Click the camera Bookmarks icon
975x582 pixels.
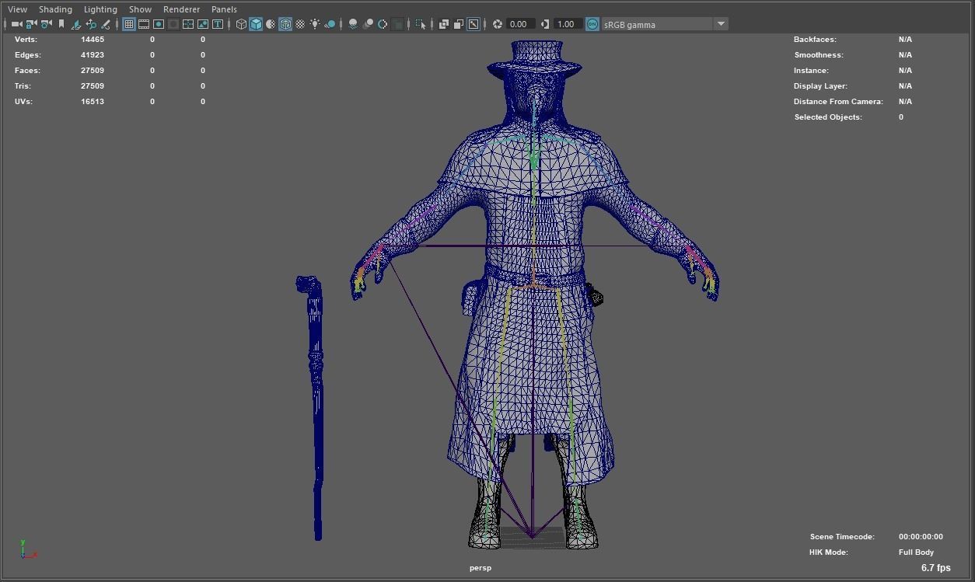[61, 24]
